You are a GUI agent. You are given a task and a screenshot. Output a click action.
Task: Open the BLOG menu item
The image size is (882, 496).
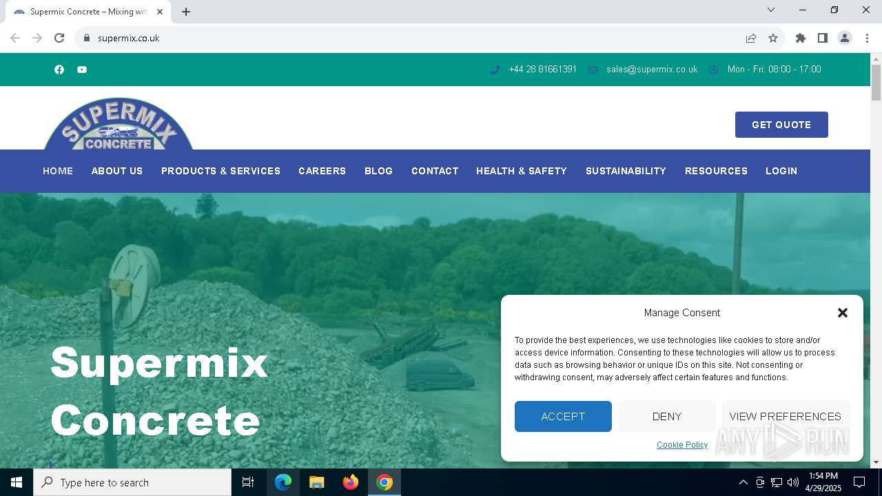tap(378, 171)
